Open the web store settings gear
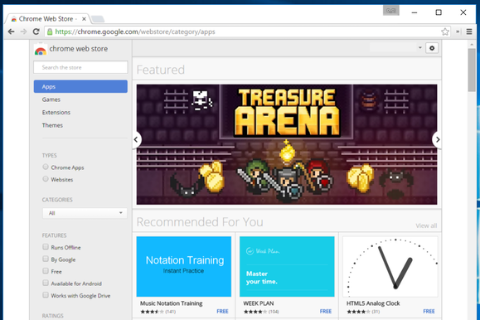The width and height of the screenshot is (480, 320). coord(432,48)
